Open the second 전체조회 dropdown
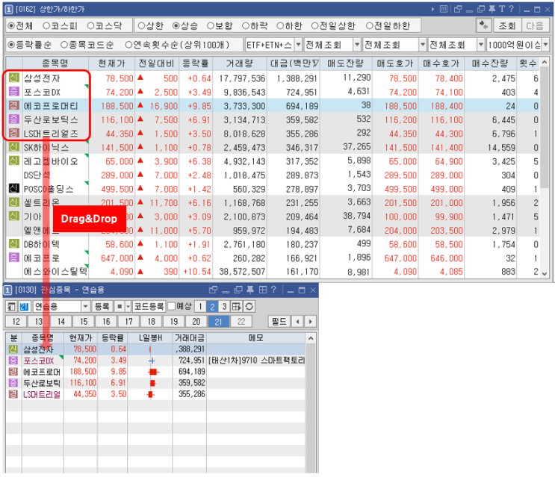Image resolution: width=555 pixels, height=477 pixels. [423, 45]
